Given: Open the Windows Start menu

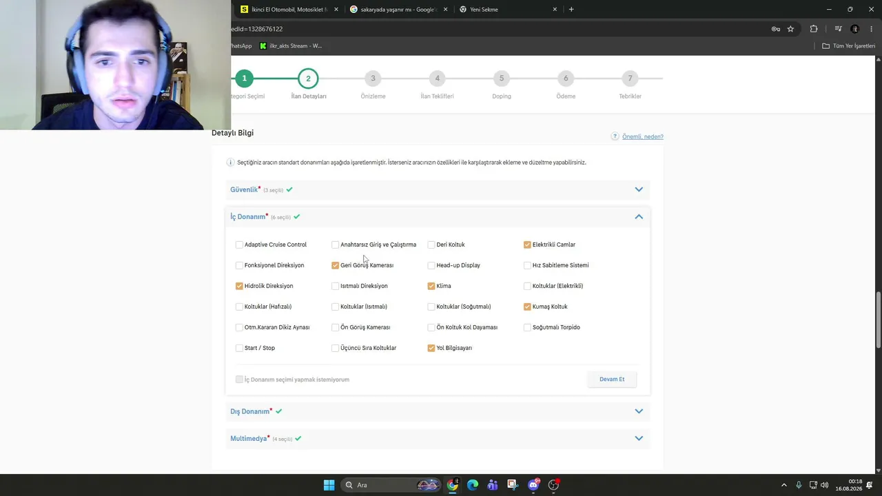Looking at the screenshot, I should coord(329,485).
